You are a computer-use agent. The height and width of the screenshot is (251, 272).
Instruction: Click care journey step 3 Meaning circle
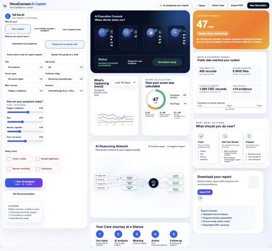137,234
